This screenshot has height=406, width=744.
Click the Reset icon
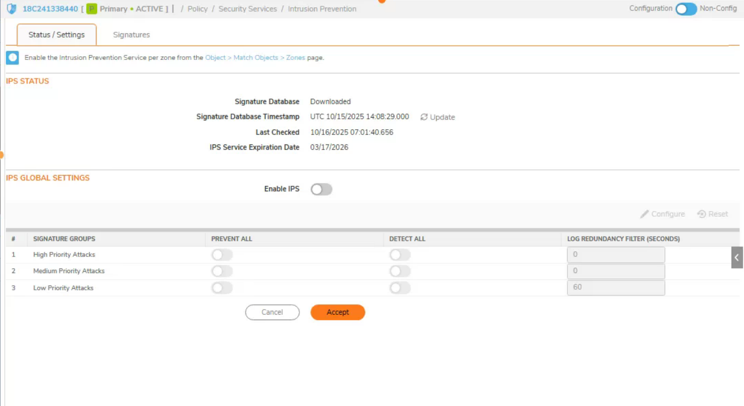pos(701,214)
